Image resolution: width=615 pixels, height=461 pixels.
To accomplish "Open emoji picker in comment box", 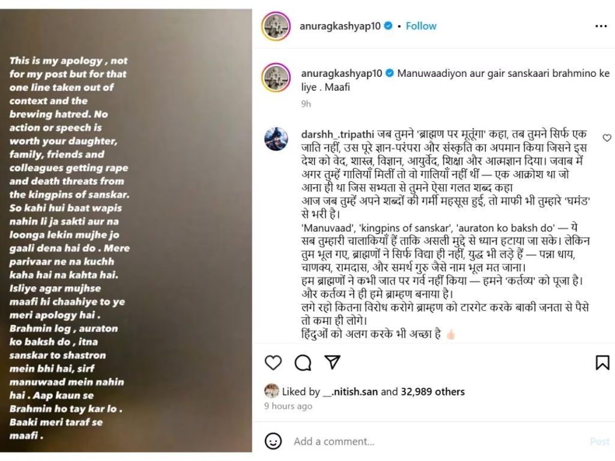I will [x=273, y=441].
